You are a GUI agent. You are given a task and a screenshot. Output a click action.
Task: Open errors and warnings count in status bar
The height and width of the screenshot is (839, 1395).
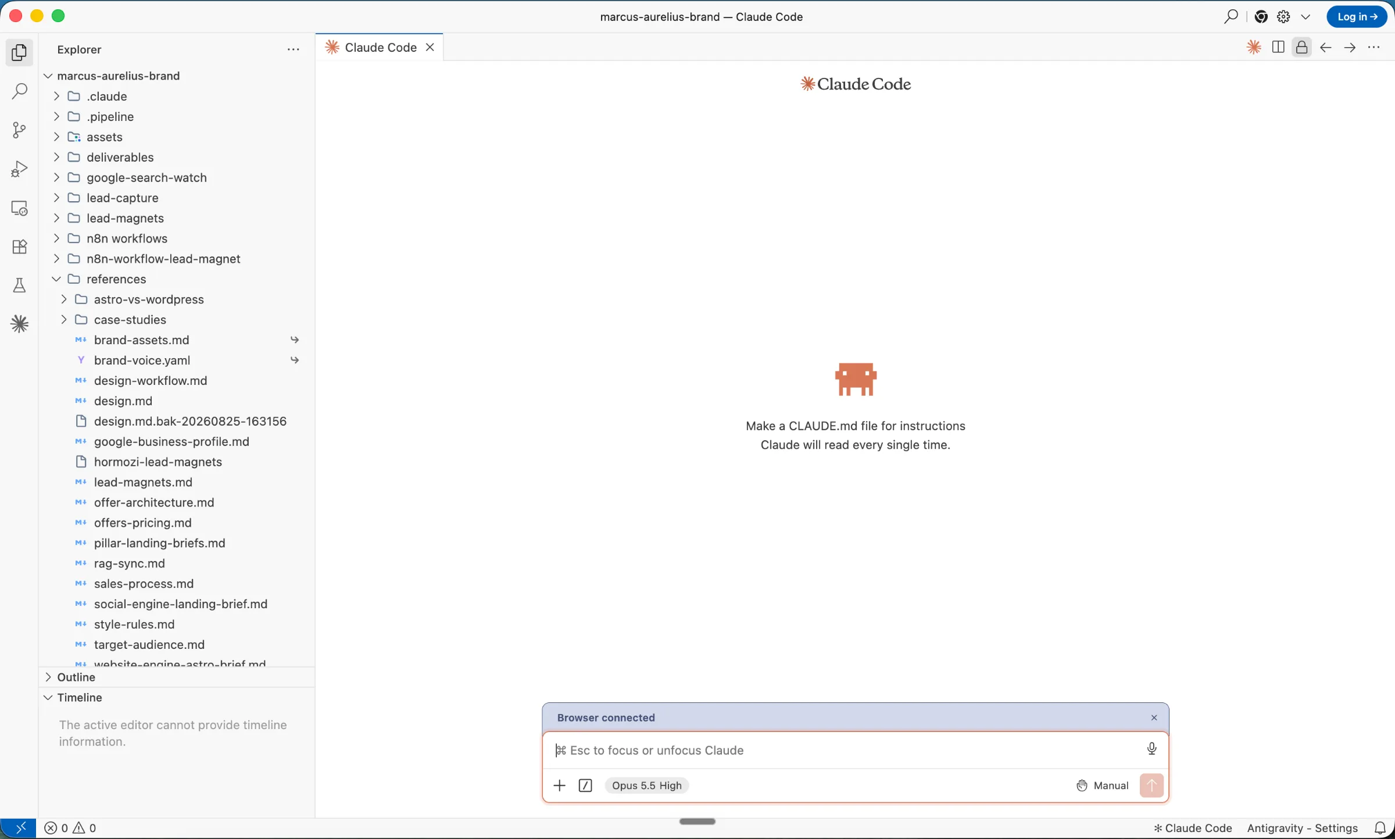click(70, 827)
